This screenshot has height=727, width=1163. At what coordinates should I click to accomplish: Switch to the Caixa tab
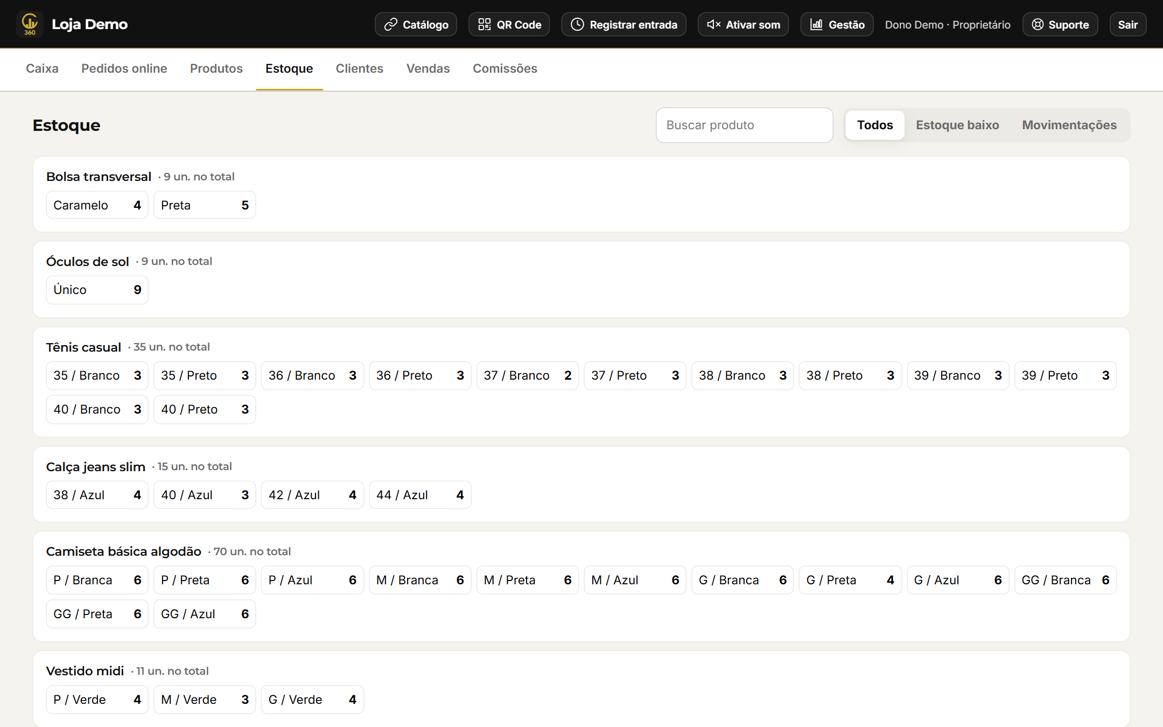tap(42, 69)
